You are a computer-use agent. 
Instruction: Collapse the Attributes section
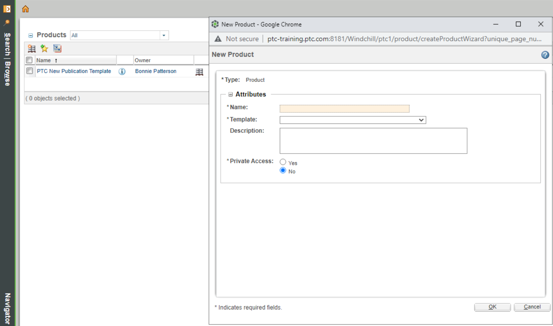[x=231, y=94]
